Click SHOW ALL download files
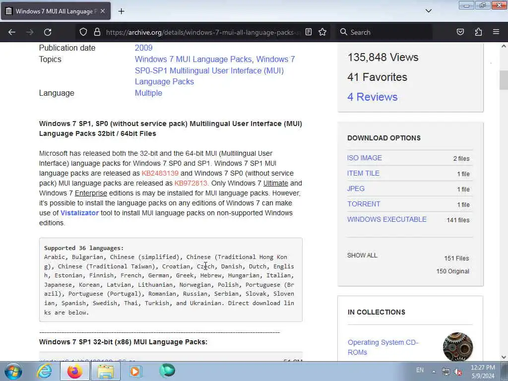Viewport: 508px width, 381px height. click(x=362, y=255)
